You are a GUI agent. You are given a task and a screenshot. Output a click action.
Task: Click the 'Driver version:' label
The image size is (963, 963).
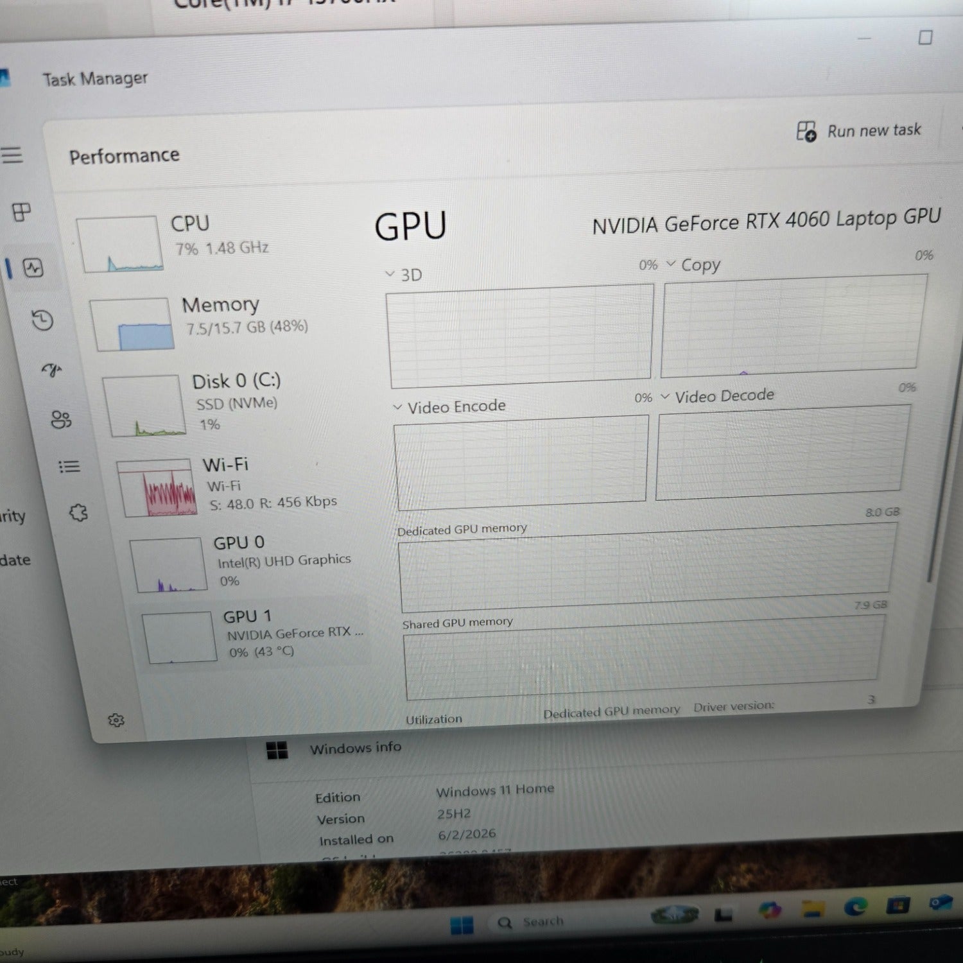pyautogui.click(x=734, y=707)
